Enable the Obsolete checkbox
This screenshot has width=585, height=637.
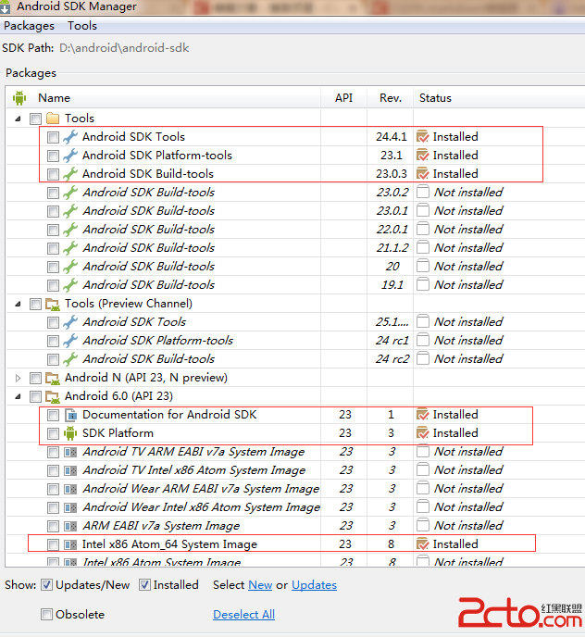[46, 615]
